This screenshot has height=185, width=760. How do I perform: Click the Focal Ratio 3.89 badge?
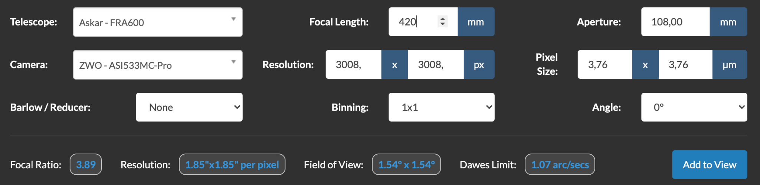pyautogui.click(x=86, y=164)
